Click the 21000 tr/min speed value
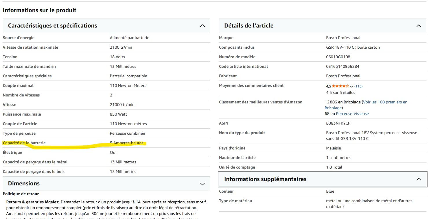 click(122, 105)
